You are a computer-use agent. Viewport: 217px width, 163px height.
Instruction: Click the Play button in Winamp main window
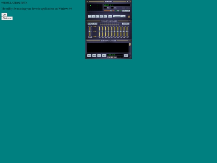click(94, 17)
